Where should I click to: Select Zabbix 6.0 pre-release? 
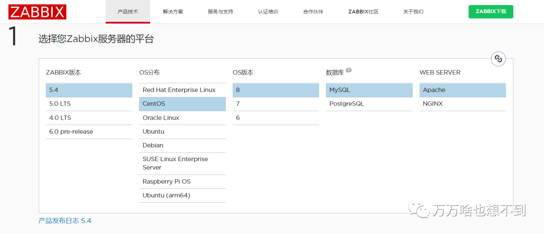[x=89, y=132]
